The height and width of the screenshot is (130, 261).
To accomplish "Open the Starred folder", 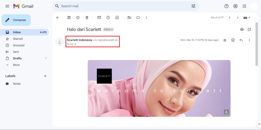I will 24,39.
